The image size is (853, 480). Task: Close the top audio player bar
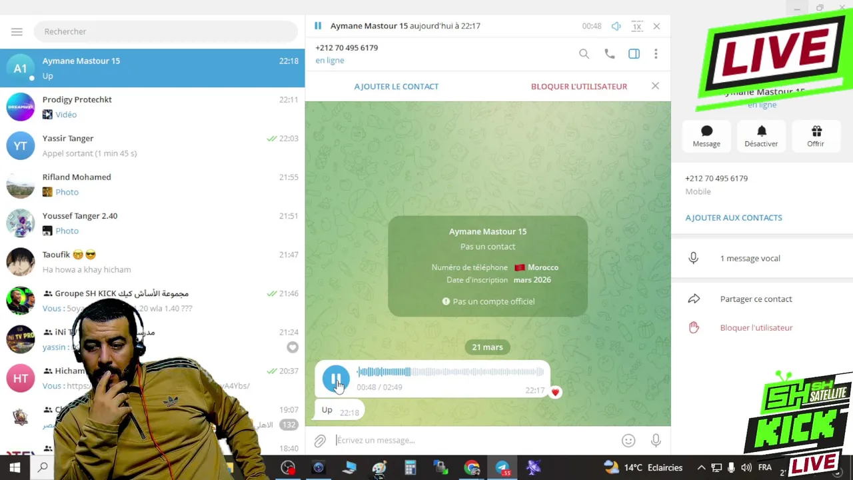[656, 26]
